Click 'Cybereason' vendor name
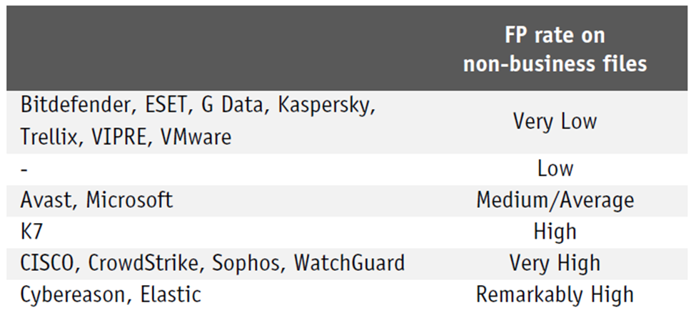The height and width of the screenshot is (315, 696). click(x=76, y=295)
